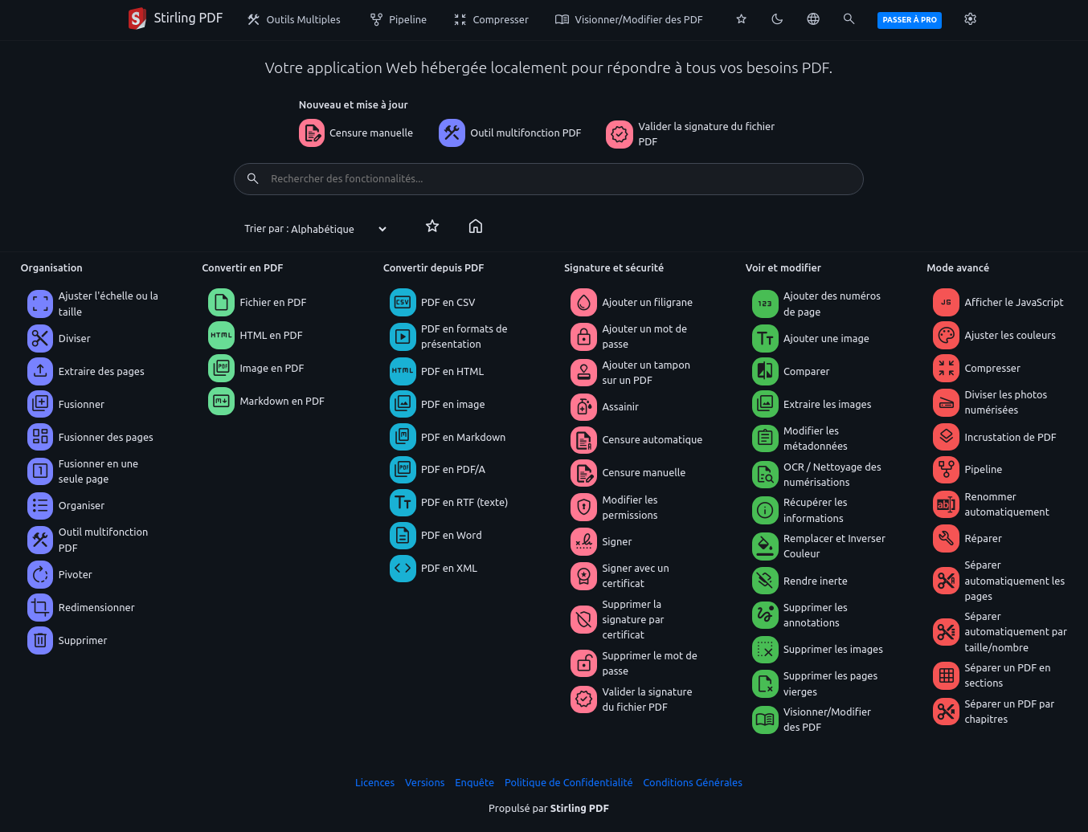
Task: Open Conditions Générales link
Action: (x=693, y=782)
